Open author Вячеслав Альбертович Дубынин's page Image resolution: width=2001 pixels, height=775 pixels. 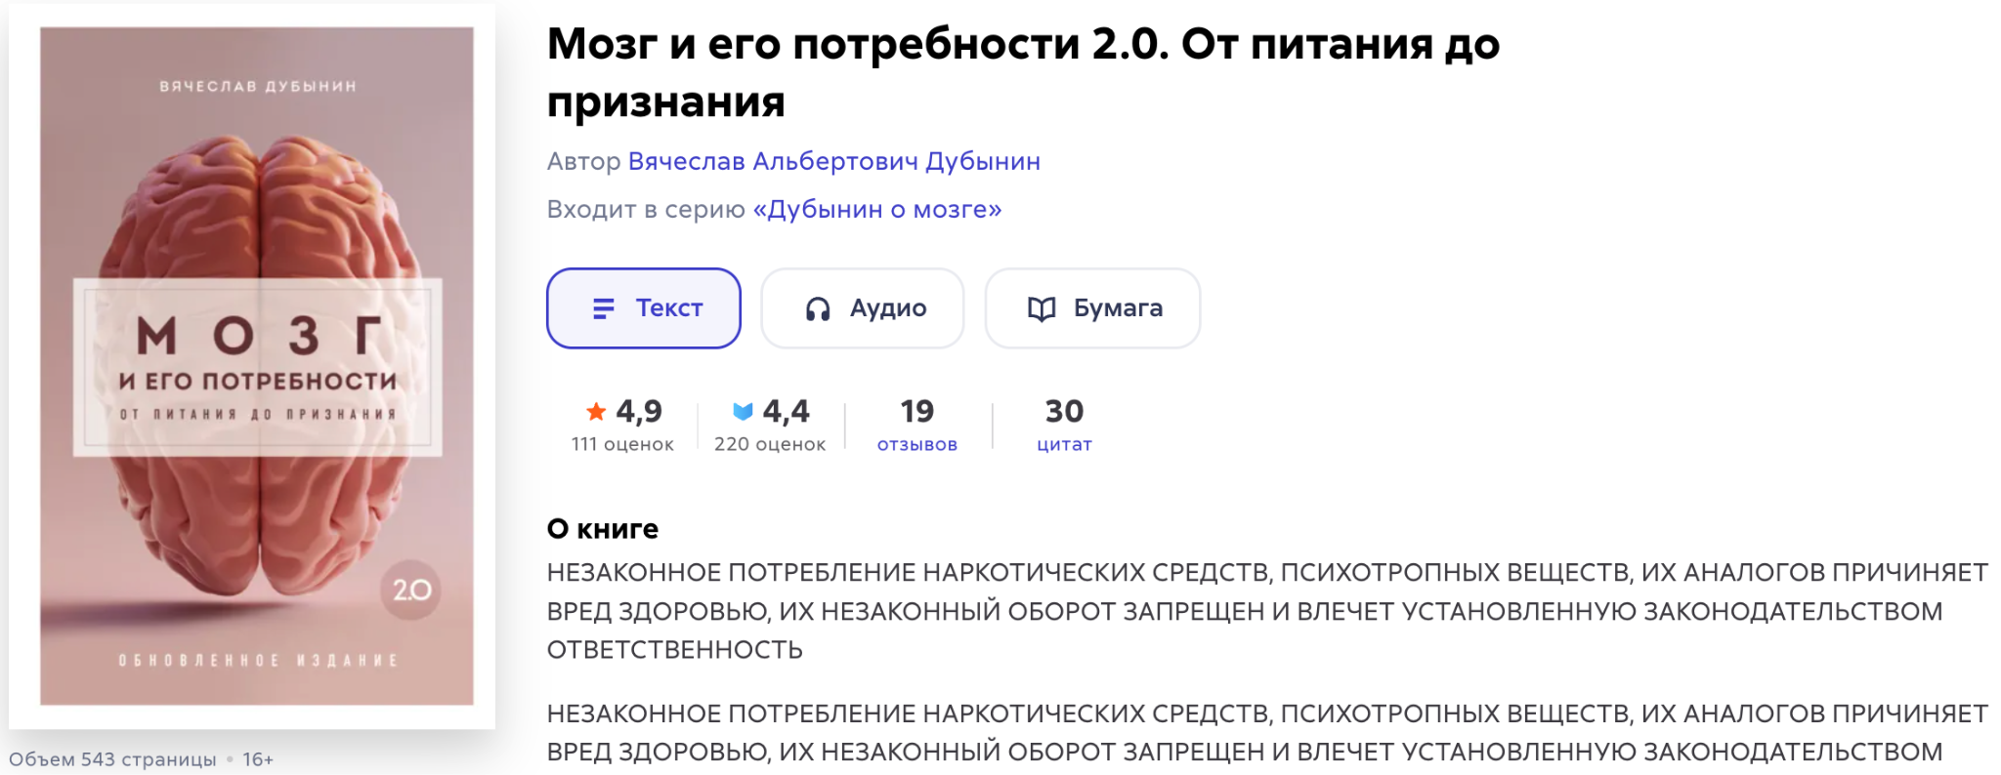pyautogui.click(x=833, y=161)
